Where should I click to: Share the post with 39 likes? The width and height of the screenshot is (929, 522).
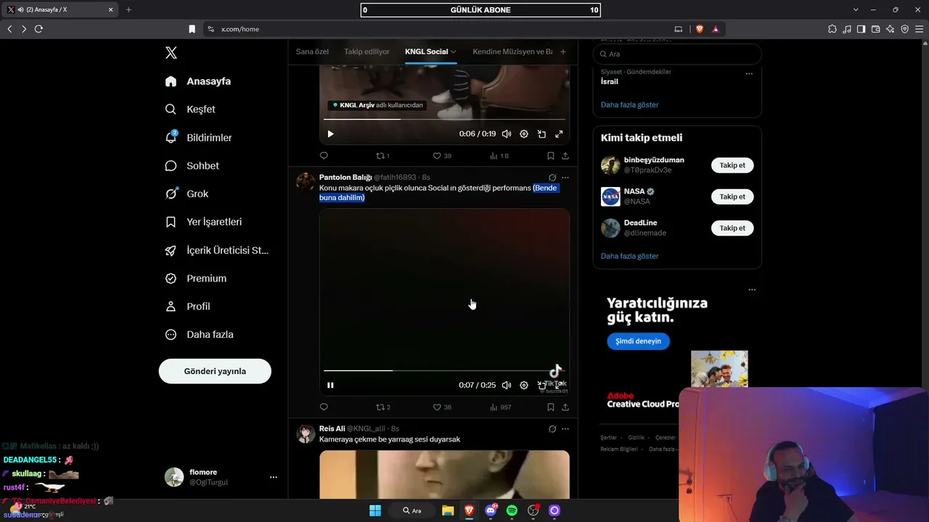565,156
